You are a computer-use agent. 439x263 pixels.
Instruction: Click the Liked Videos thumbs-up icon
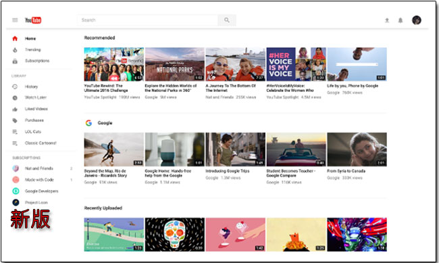point(15,109)
